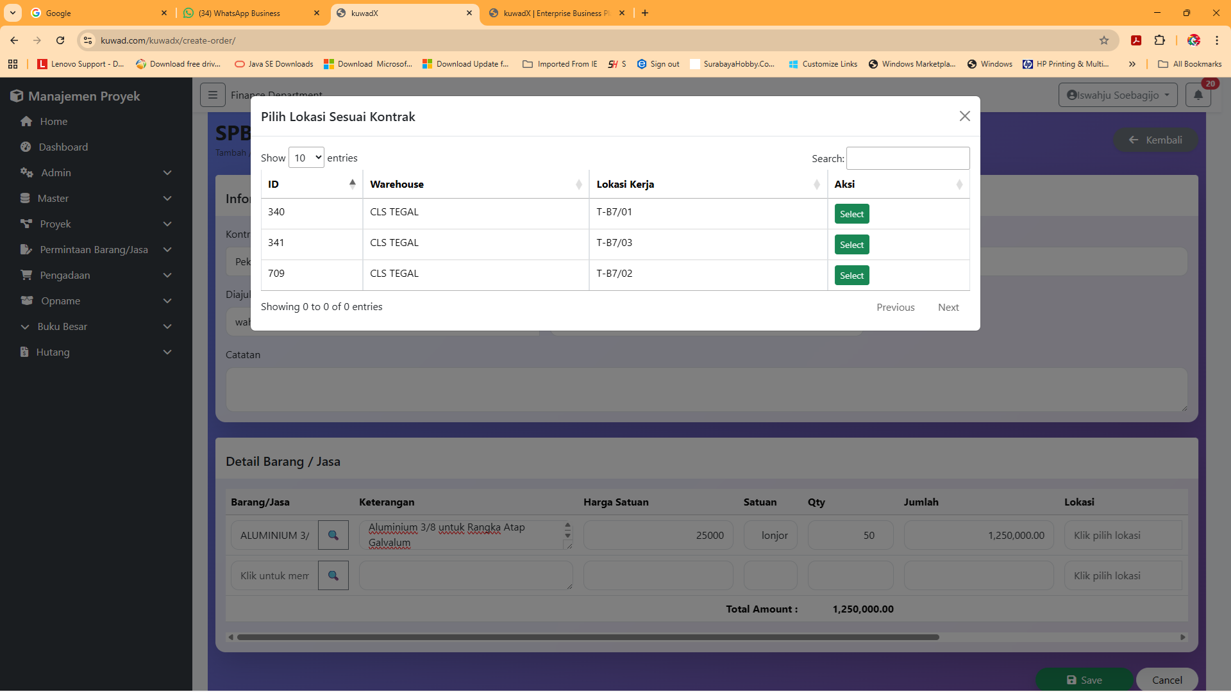Open the Show entries count dropdown
The height and width of the screenshot is (692, 1231).
pos(306,158)
